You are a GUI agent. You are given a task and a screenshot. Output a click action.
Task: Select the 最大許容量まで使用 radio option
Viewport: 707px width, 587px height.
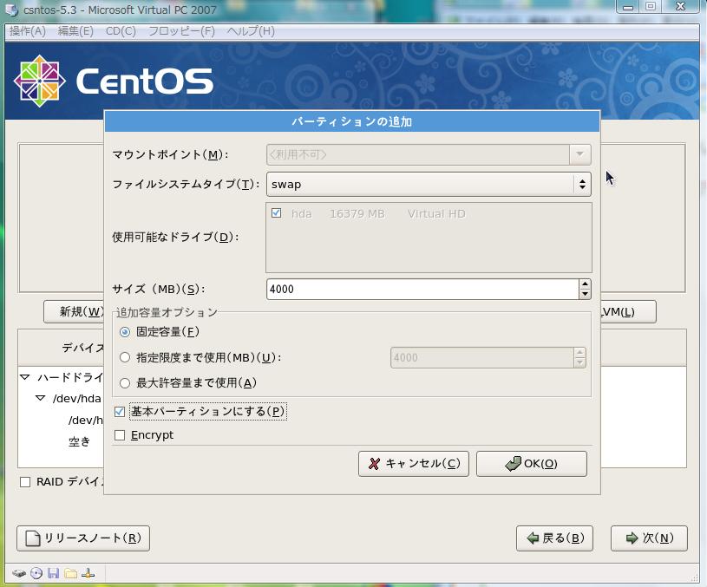coord(125,383)
